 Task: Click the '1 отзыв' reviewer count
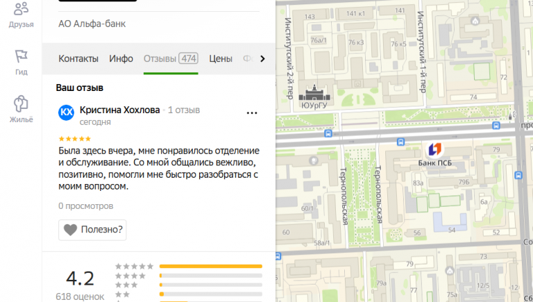[184, 110]
